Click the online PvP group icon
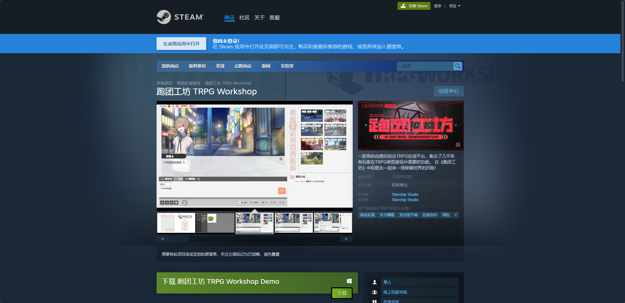 point(375,292)
